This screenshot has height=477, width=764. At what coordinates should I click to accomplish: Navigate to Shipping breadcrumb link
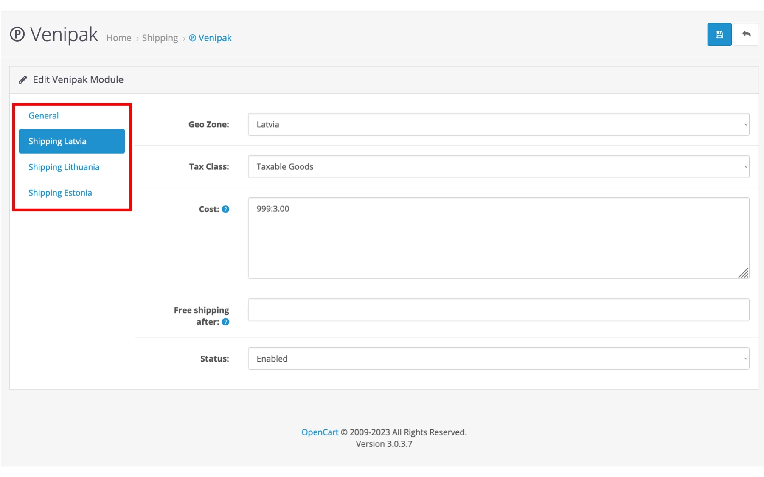[160, 38]
